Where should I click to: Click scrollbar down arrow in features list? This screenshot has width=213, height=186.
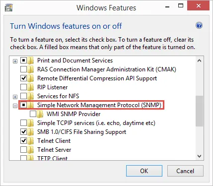click(200, 156)
